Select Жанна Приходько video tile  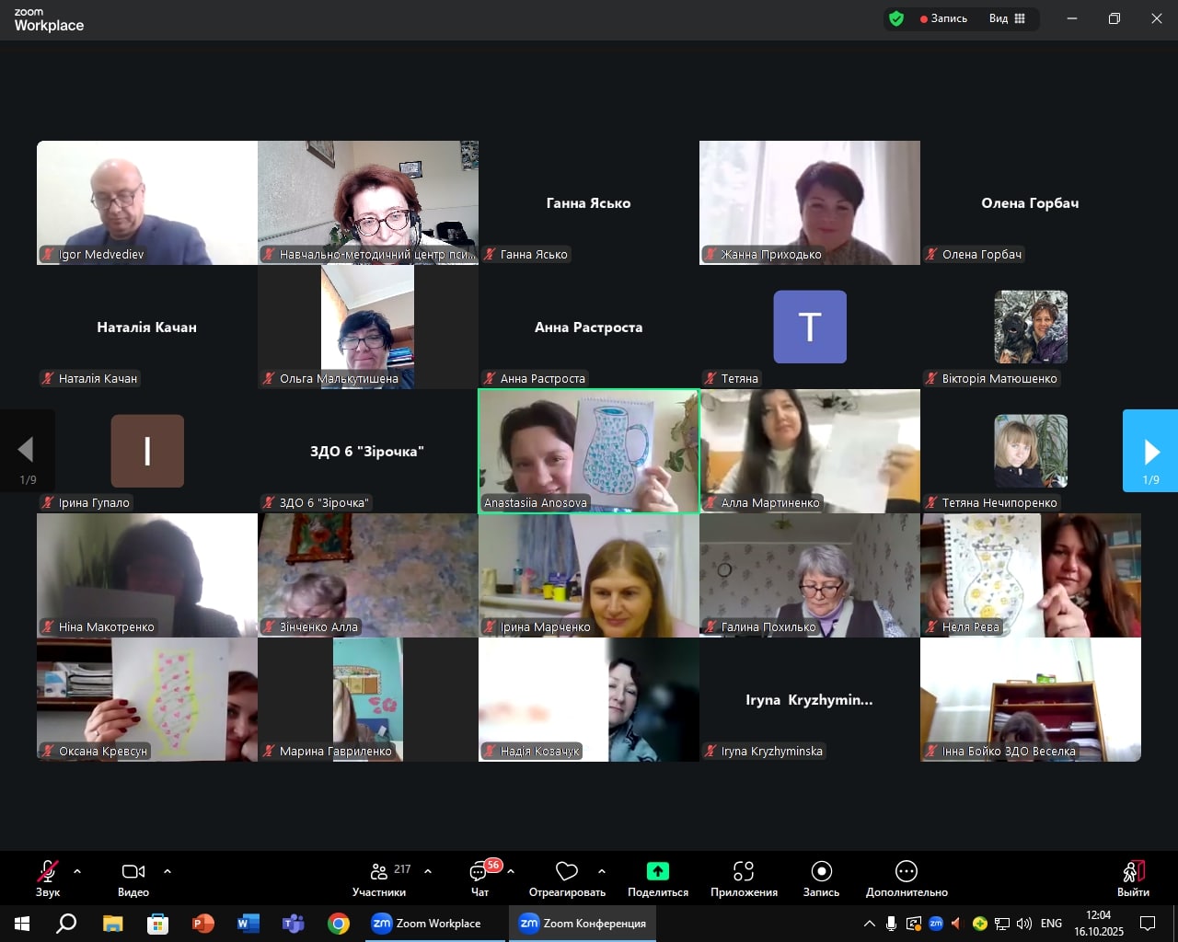[x=810, y=202]
